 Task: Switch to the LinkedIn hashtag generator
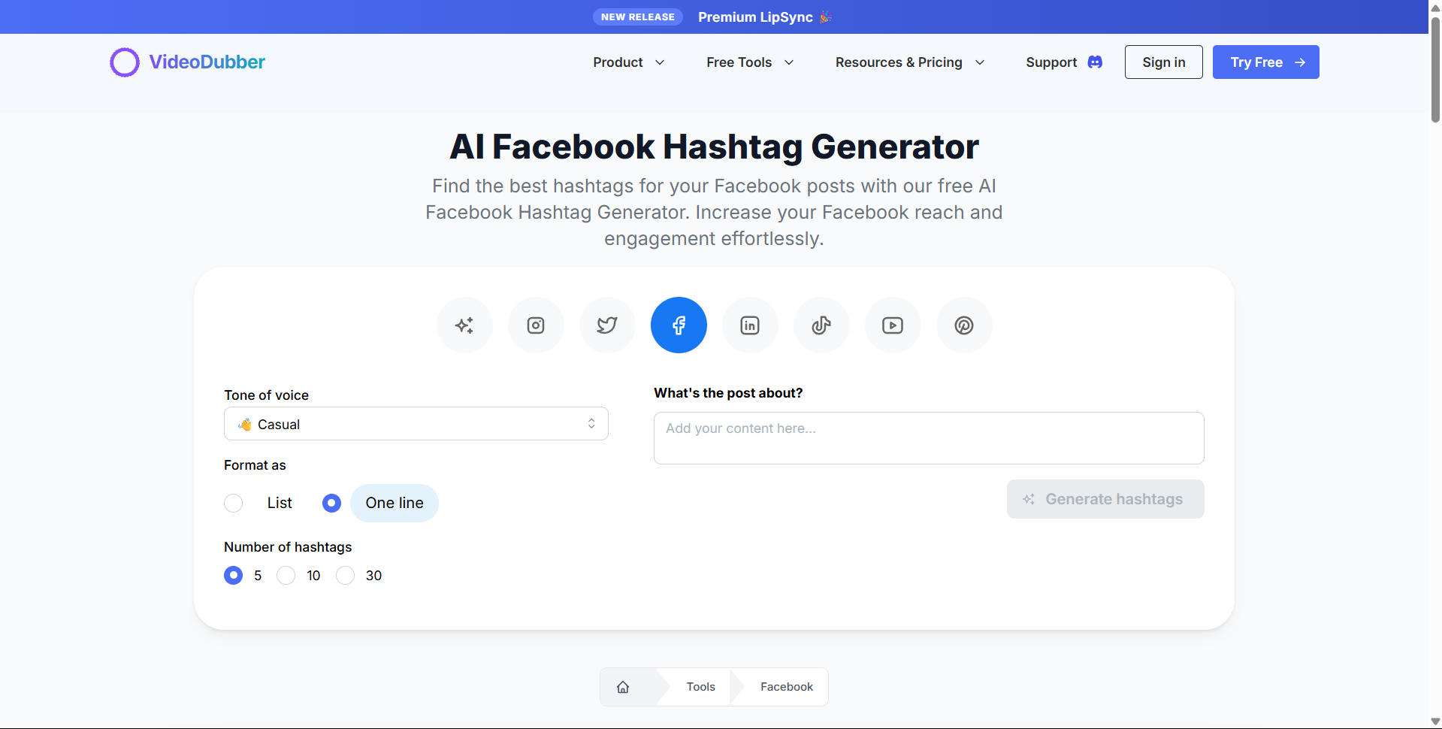pyautogui.click(x=750, y=325)
